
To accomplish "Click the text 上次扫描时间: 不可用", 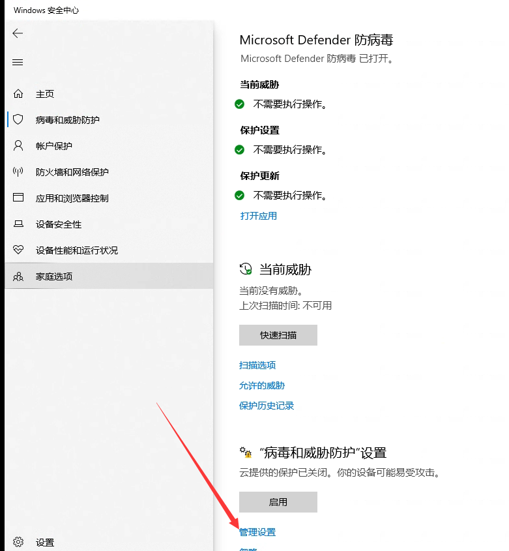I will (285, 305).
